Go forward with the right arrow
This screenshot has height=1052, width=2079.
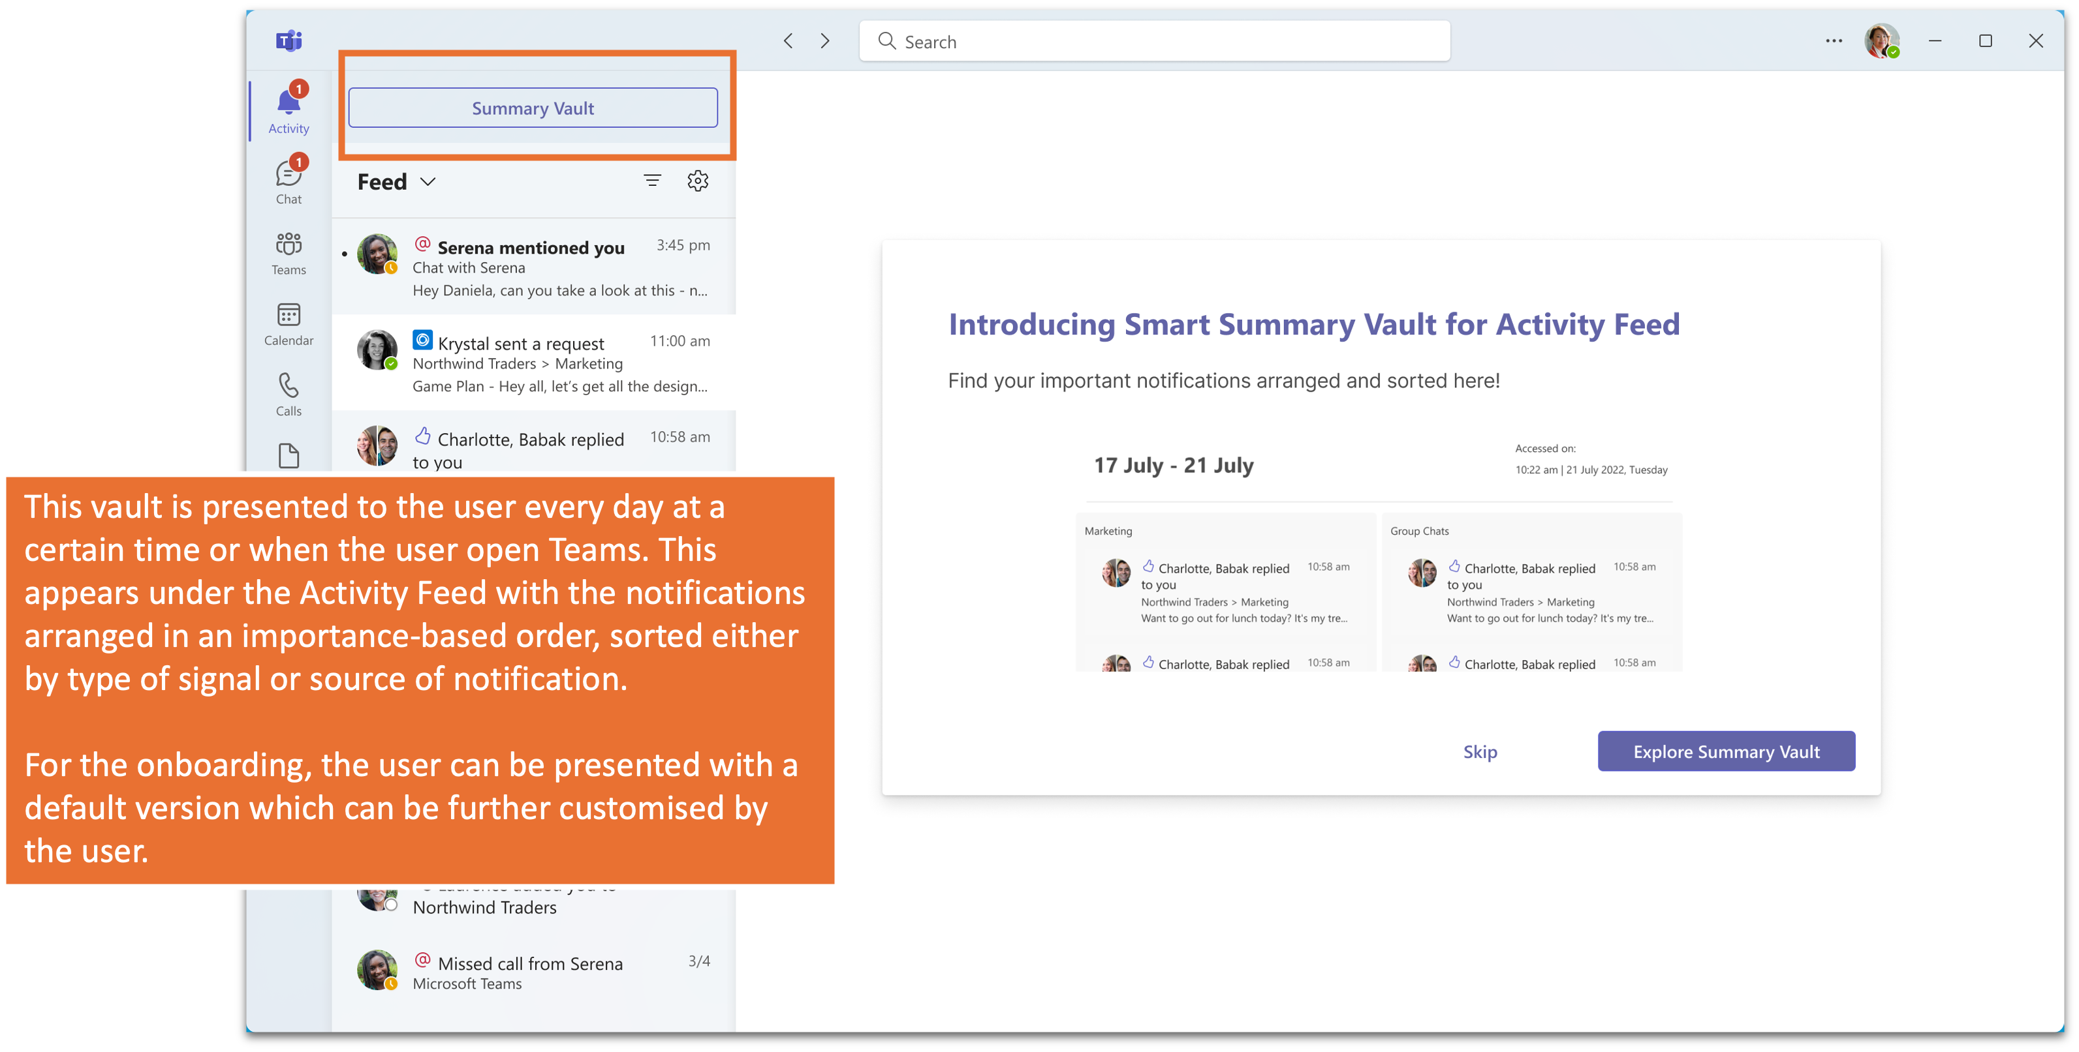(x=825, y=40)
